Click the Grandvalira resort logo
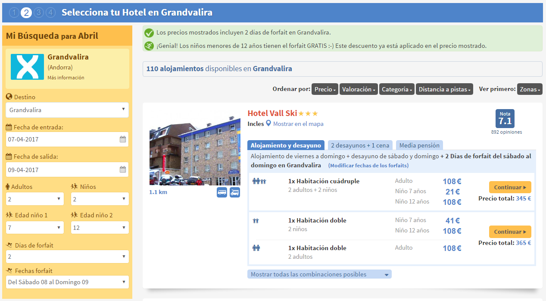The height and width of the screenshot is (301, 546). (x=27, y=67)
